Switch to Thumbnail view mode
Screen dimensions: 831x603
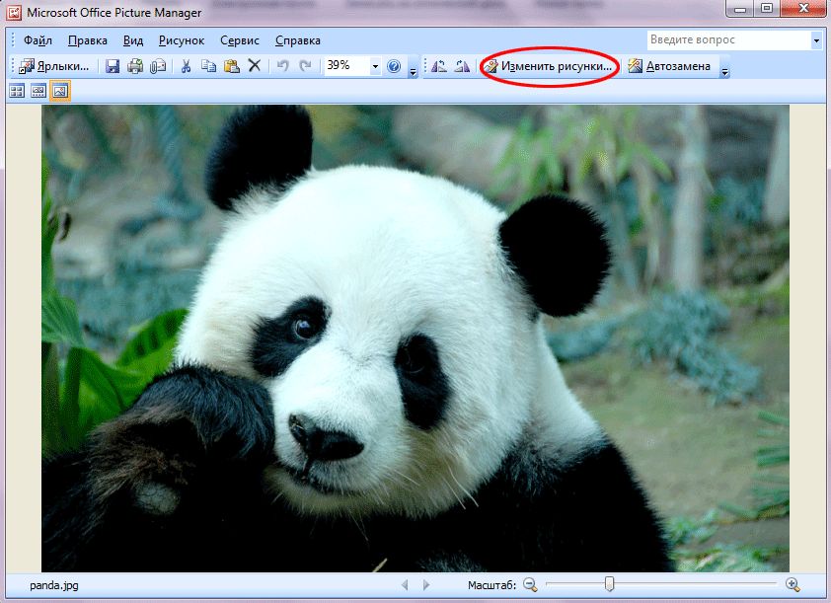coord(17,91)
